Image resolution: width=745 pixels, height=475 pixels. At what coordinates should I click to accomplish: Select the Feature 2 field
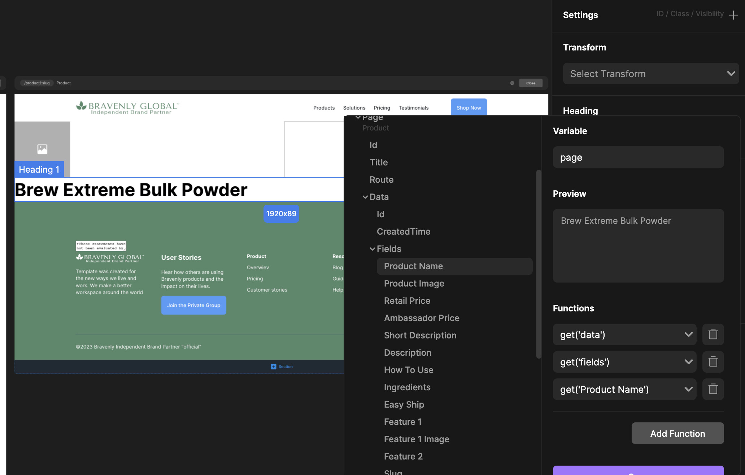(403, 457)
